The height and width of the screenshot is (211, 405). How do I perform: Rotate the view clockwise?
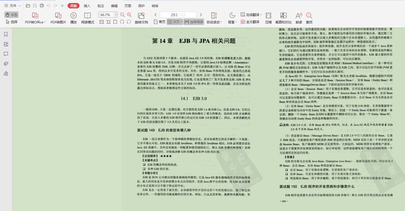click(x=122, y=22)
